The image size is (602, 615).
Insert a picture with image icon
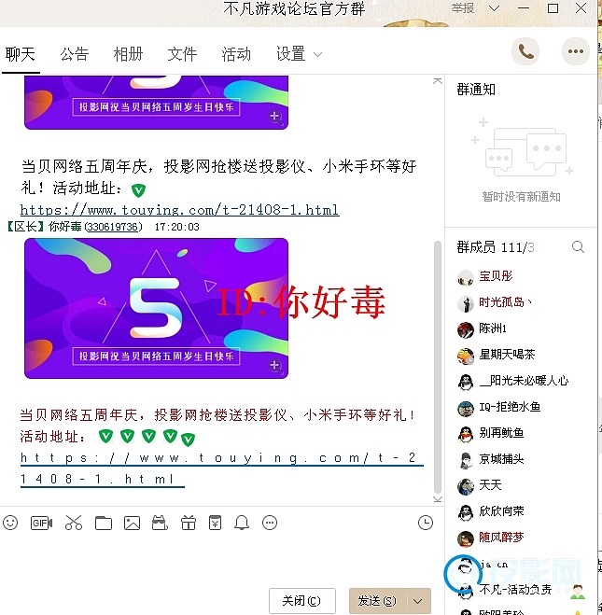pos(132,523)
